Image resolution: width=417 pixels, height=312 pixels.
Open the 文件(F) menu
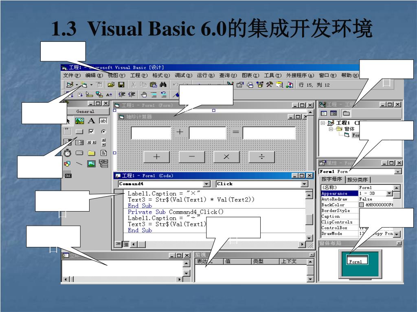[x=72, y=75]
